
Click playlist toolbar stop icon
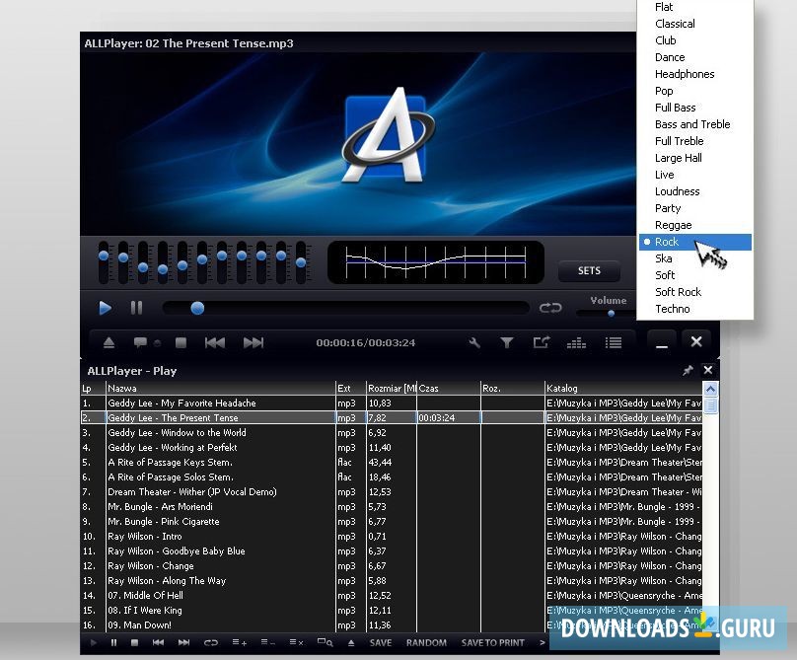click(135, 642)
